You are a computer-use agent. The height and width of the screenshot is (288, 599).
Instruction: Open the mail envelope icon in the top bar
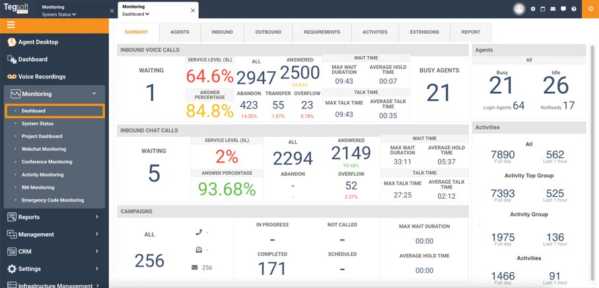click(x=553, y=9)
